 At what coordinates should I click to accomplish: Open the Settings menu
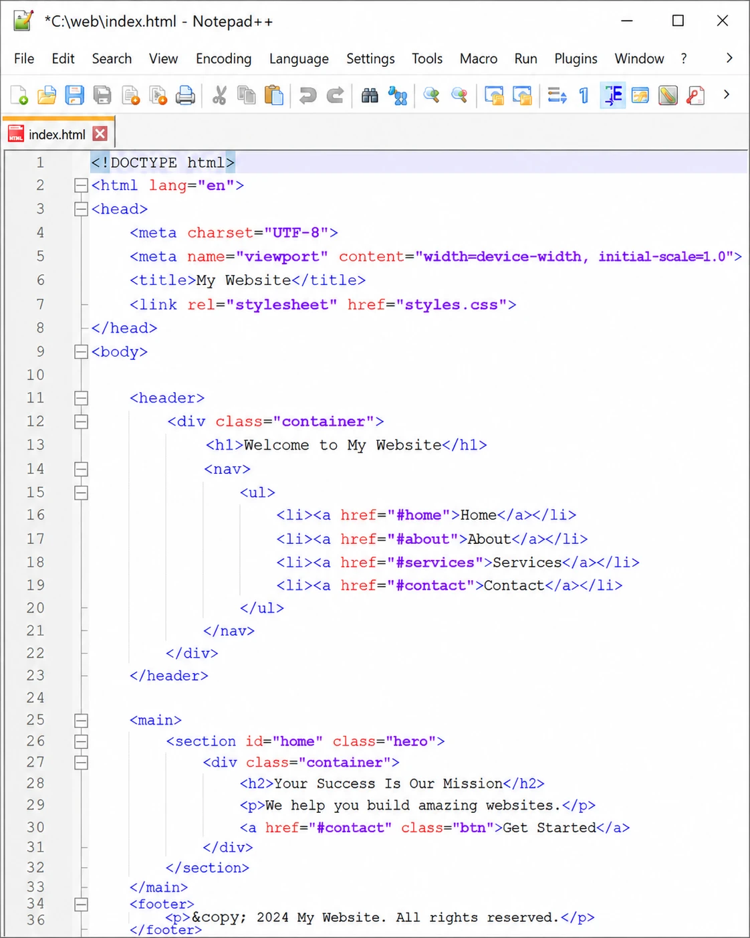pyautogui.click(x=370, y=59)
